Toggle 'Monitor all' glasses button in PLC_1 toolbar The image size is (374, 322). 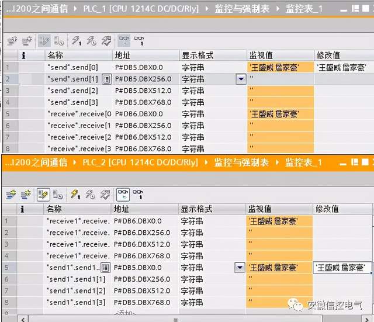(124, 41)
